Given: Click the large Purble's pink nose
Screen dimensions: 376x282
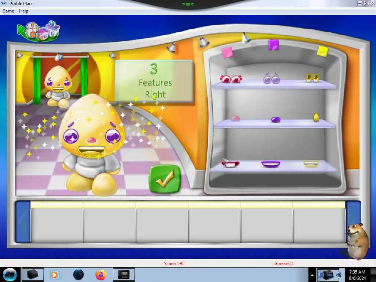Looking at the screenshot, I should pyautogui.click(x=91, y=140).
